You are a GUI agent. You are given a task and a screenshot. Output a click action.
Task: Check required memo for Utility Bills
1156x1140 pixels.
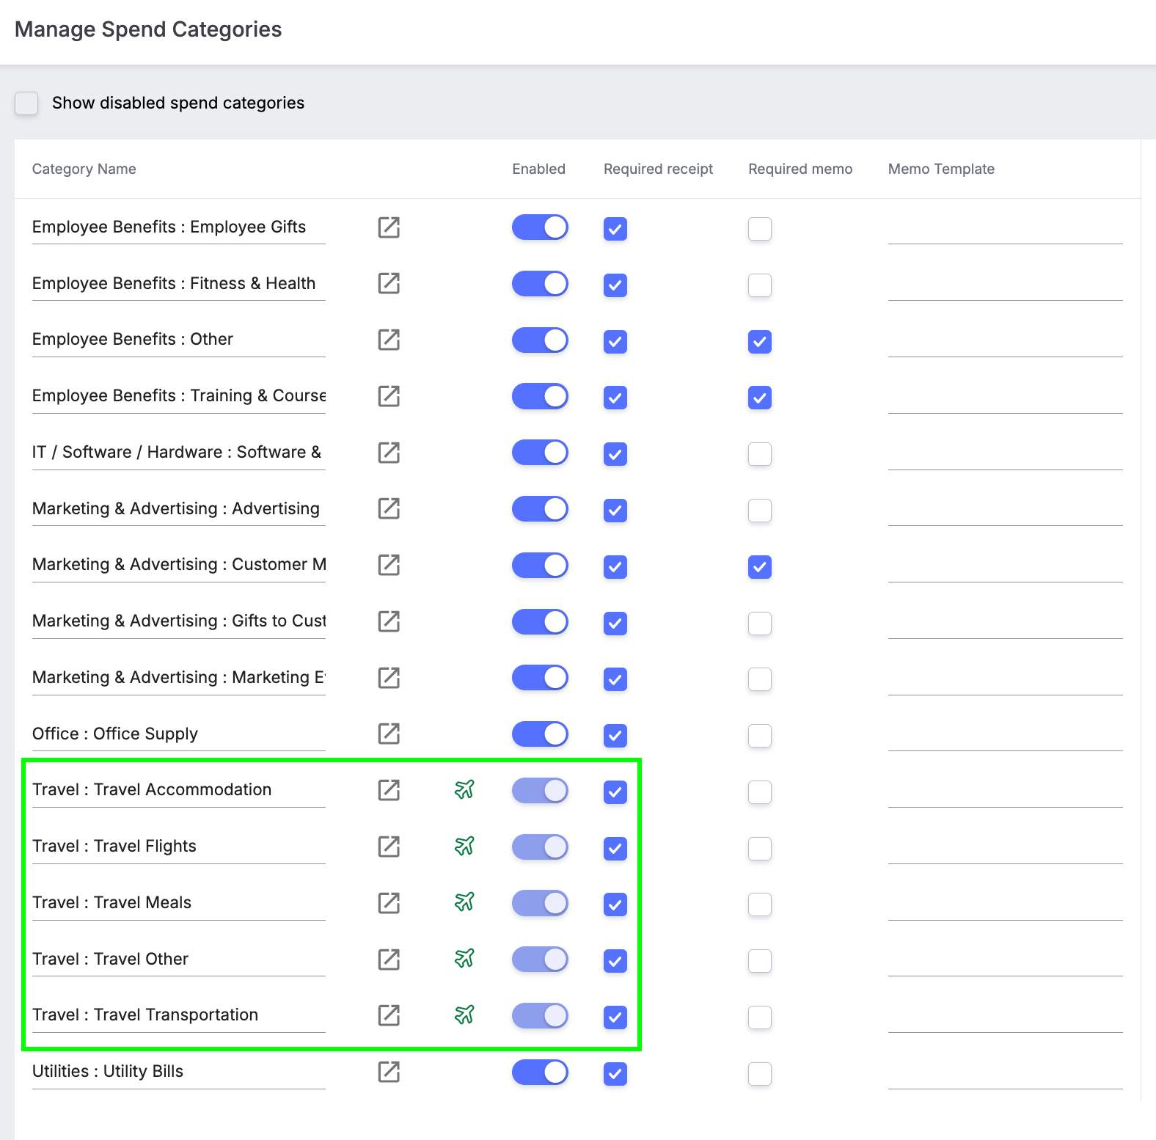point(760,1074)
